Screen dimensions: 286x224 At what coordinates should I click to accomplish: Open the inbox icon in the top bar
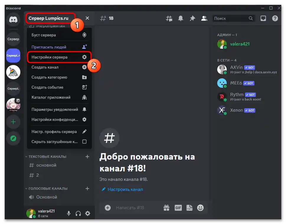click(263, 18)
